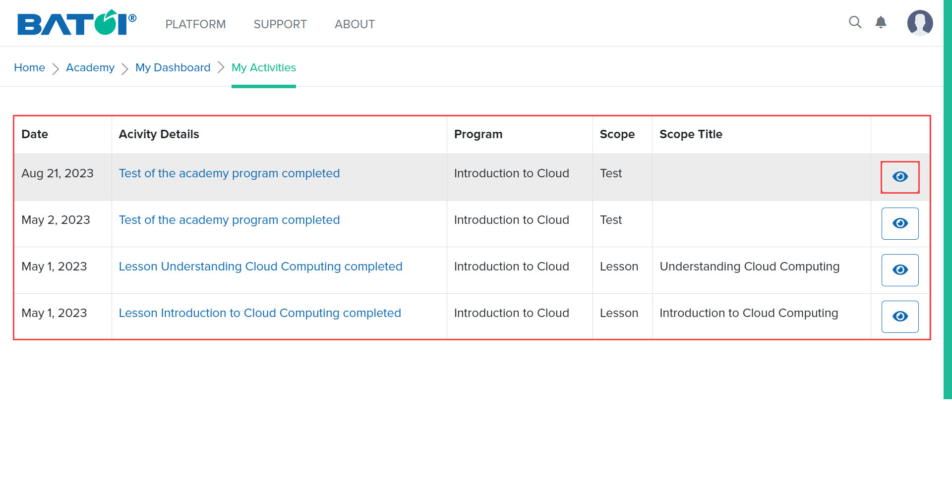Go to My Dashboard breadcrumb
The image size is (952, 477).
coord(173,67)
